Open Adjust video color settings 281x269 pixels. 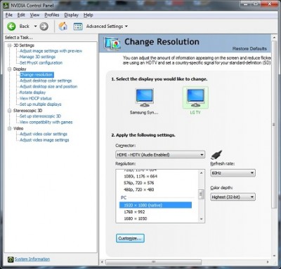click(44, 134)
